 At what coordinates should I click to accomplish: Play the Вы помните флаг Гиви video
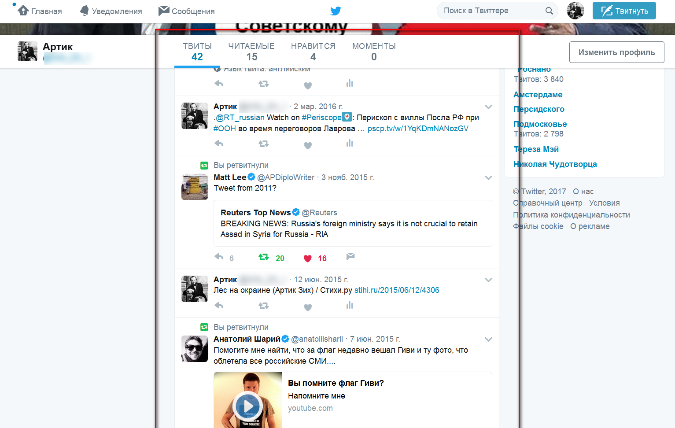(x=248, y=406)
